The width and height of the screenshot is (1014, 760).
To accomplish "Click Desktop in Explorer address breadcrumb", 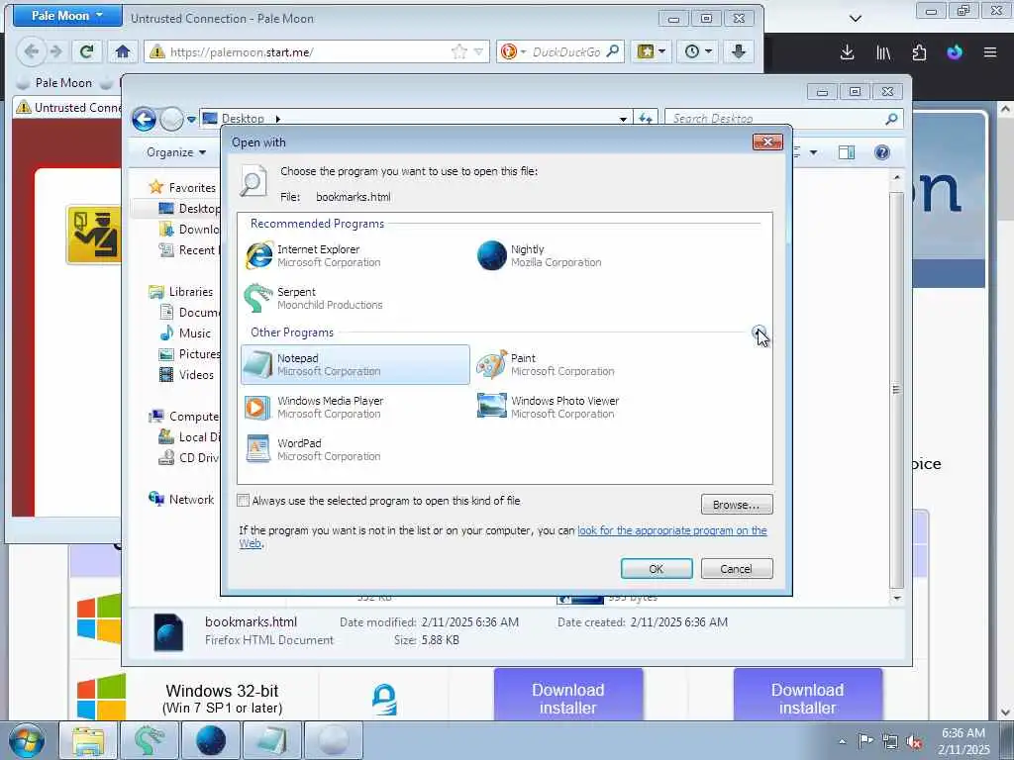I will (243, 119).
